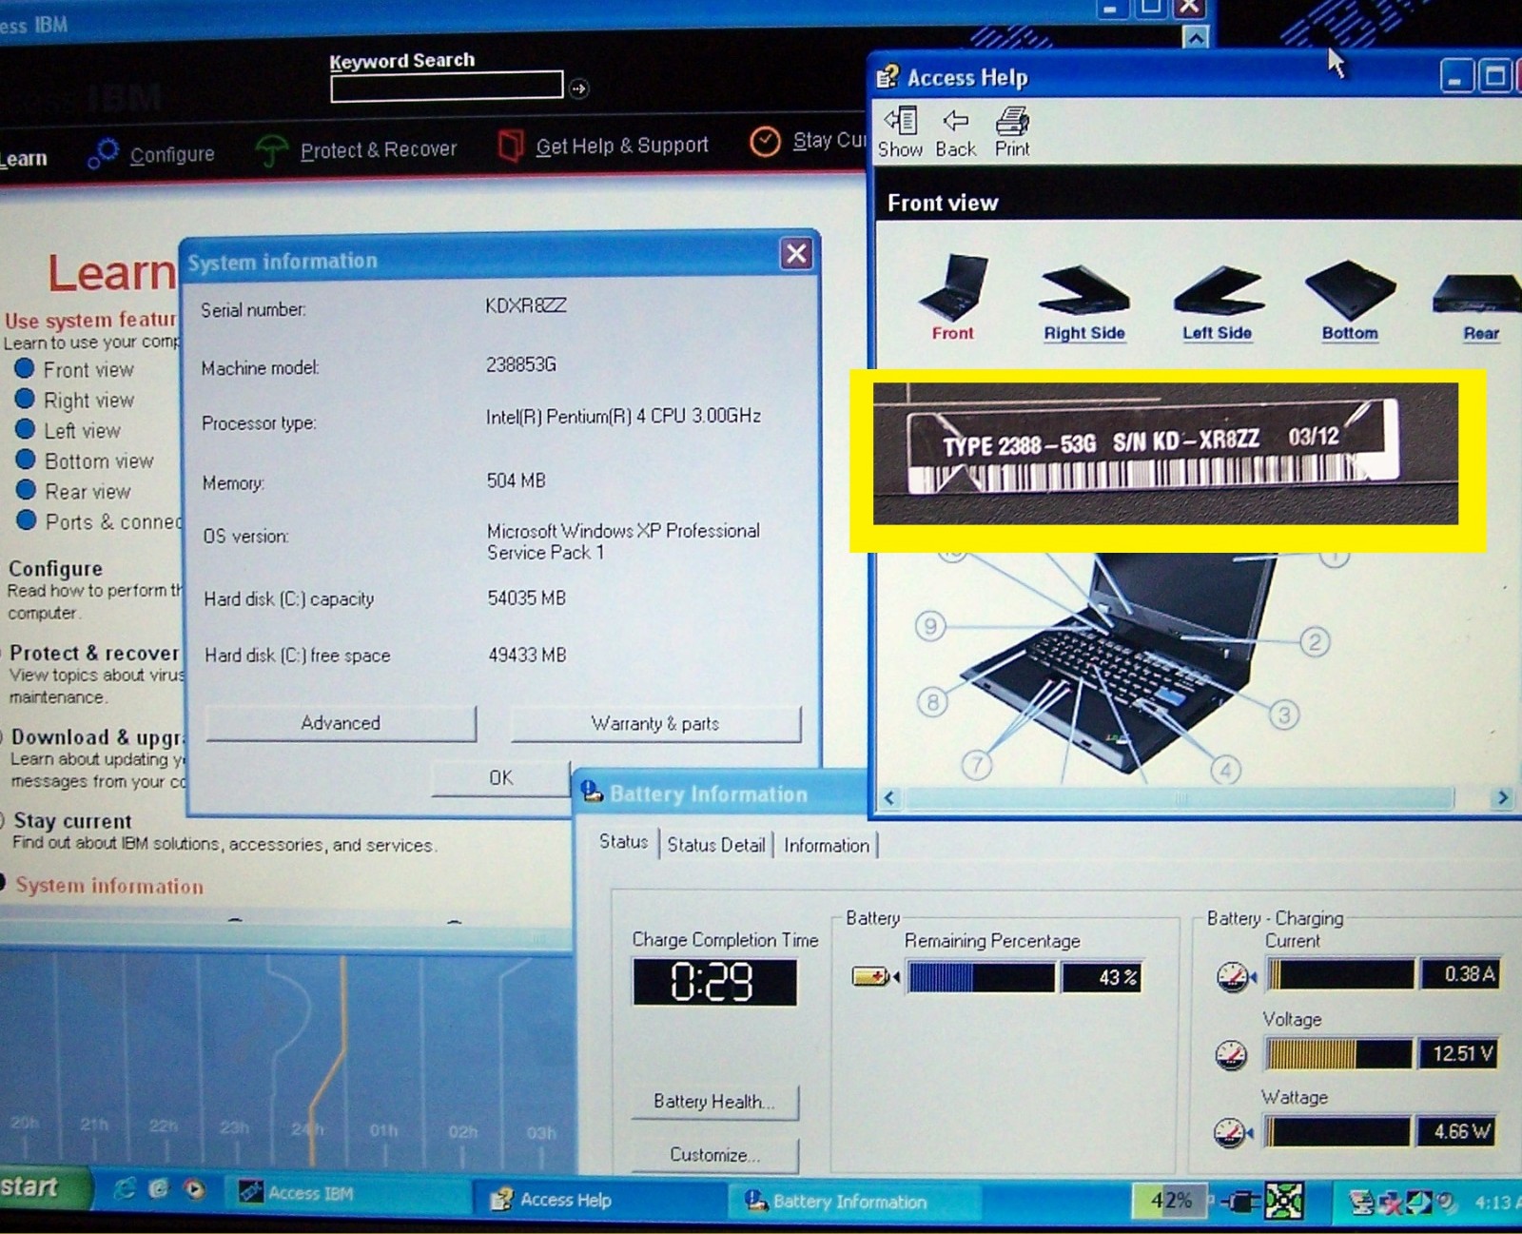This screenshot has height=1234, width=1522.
Task: Click Print icon in Access Help
Action: point(1012,132)
